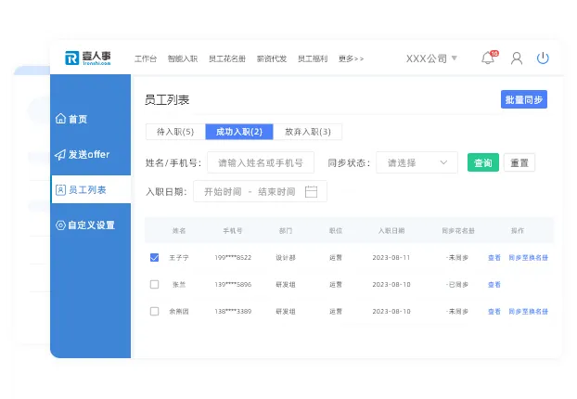Focus the 姓名/手机号 input field
This screenshot has width=577, height=399.
coord(261,162)
